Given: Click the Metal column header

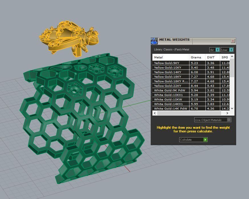Looking at the screenshot, I should pyautogui.click(x=171, y=57).
